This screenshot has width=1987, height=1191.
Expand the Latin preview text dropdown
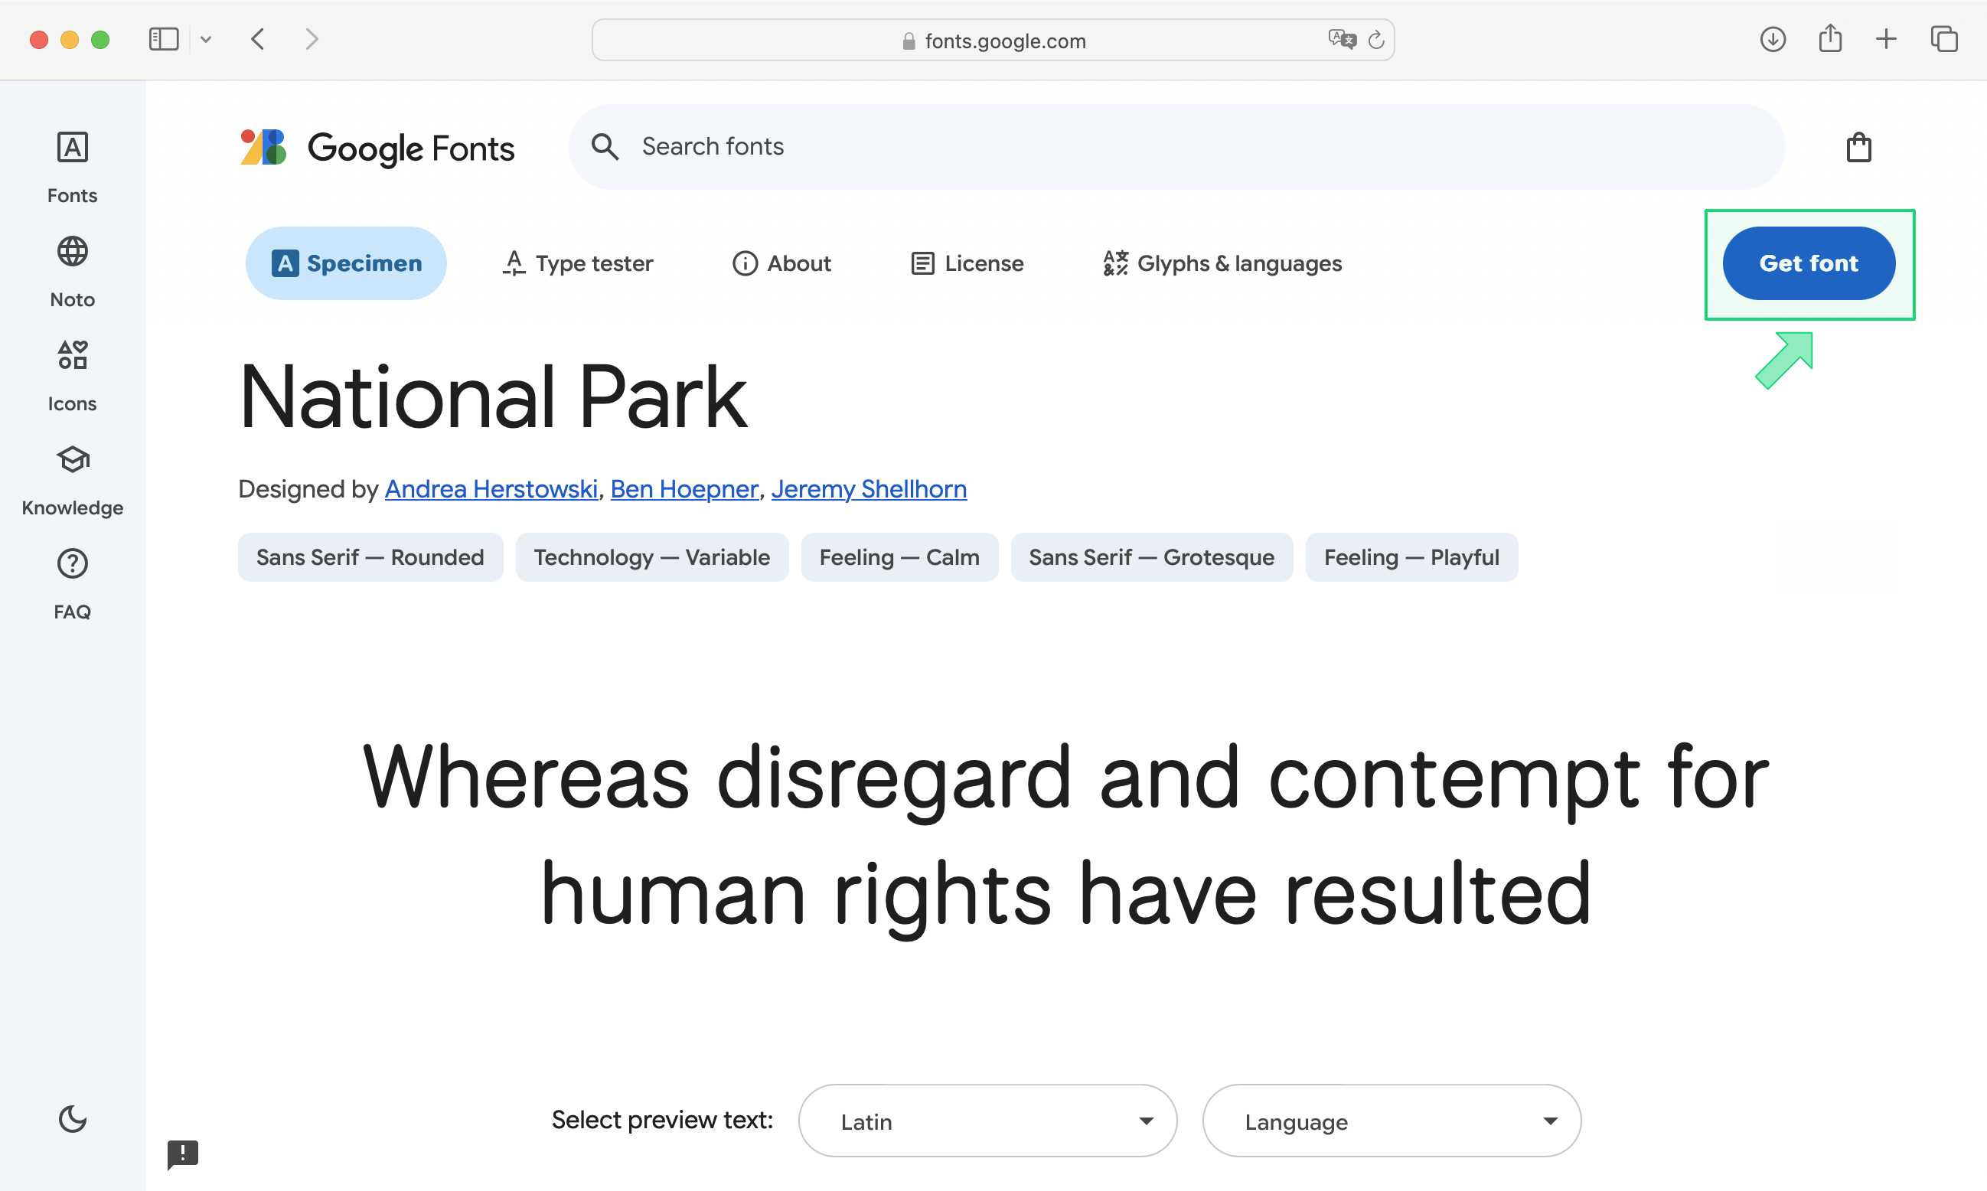pos(987,1121)
